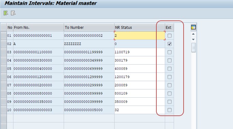Click NR Status value 0 in row 02
Screen dimensions: 233x129
tap(140, 44)
